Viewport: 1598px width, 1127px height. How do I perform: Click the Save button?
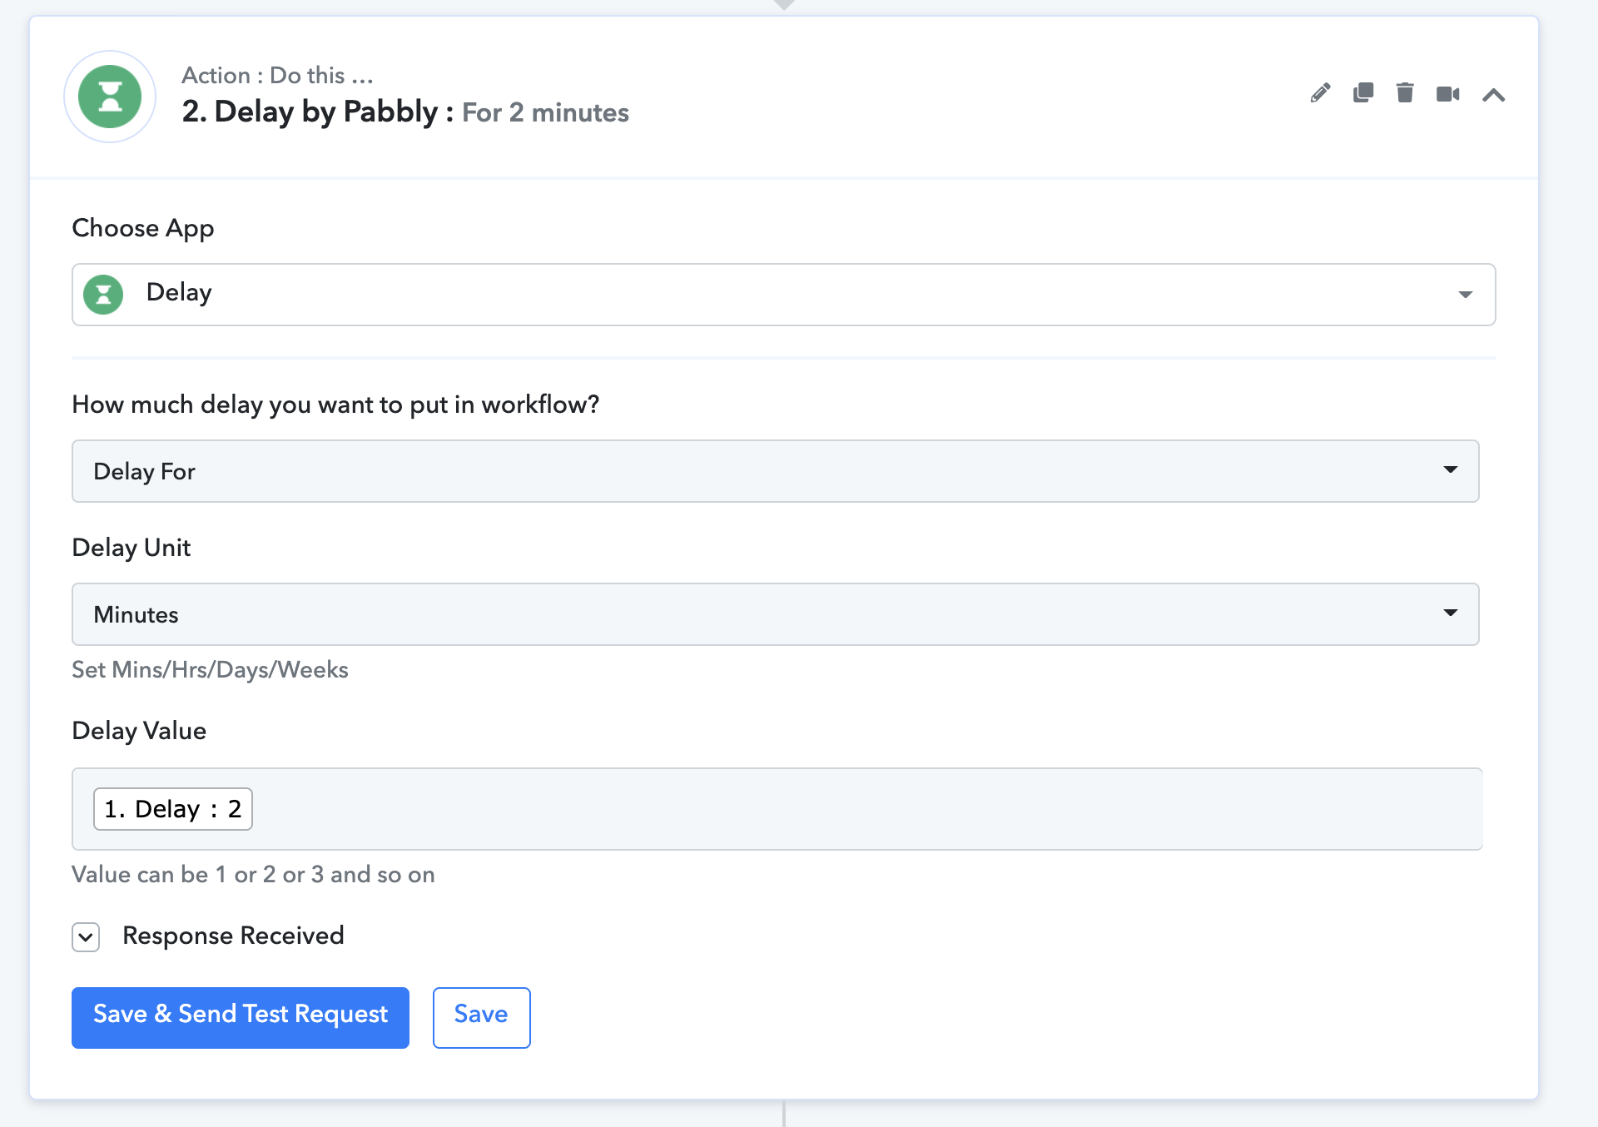tap(482, 1017)
